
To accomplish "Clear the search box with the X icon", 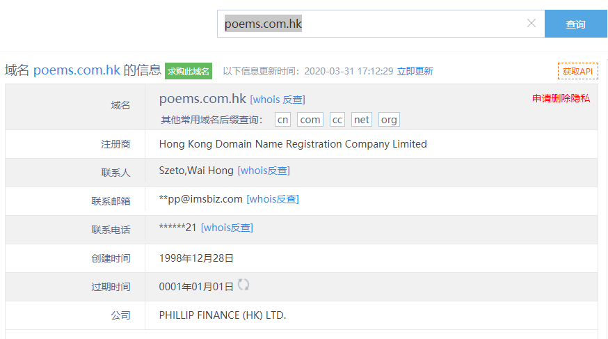I will 531,24.
